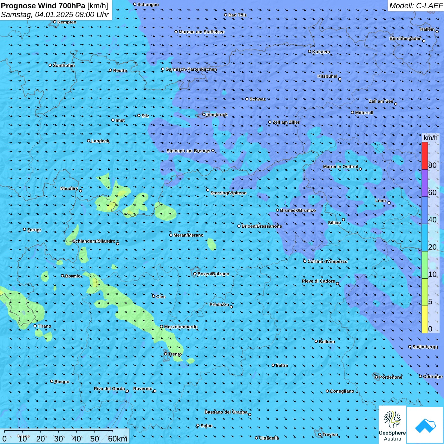Click the 'Sterzing/Vipiteno' label
444x444 pixels.
point(228,193)
